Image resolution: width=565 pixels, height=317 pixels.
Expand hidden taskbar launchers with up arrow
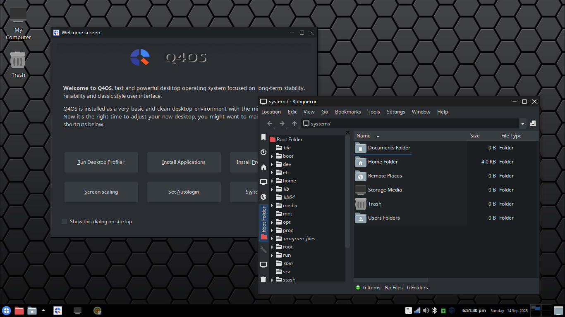[x=43, y=310]
